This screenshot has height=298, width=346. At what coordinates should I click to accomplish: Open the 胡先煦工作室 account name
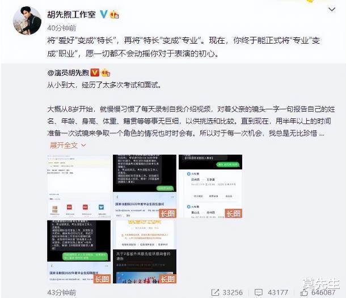[x=71, y=15]
